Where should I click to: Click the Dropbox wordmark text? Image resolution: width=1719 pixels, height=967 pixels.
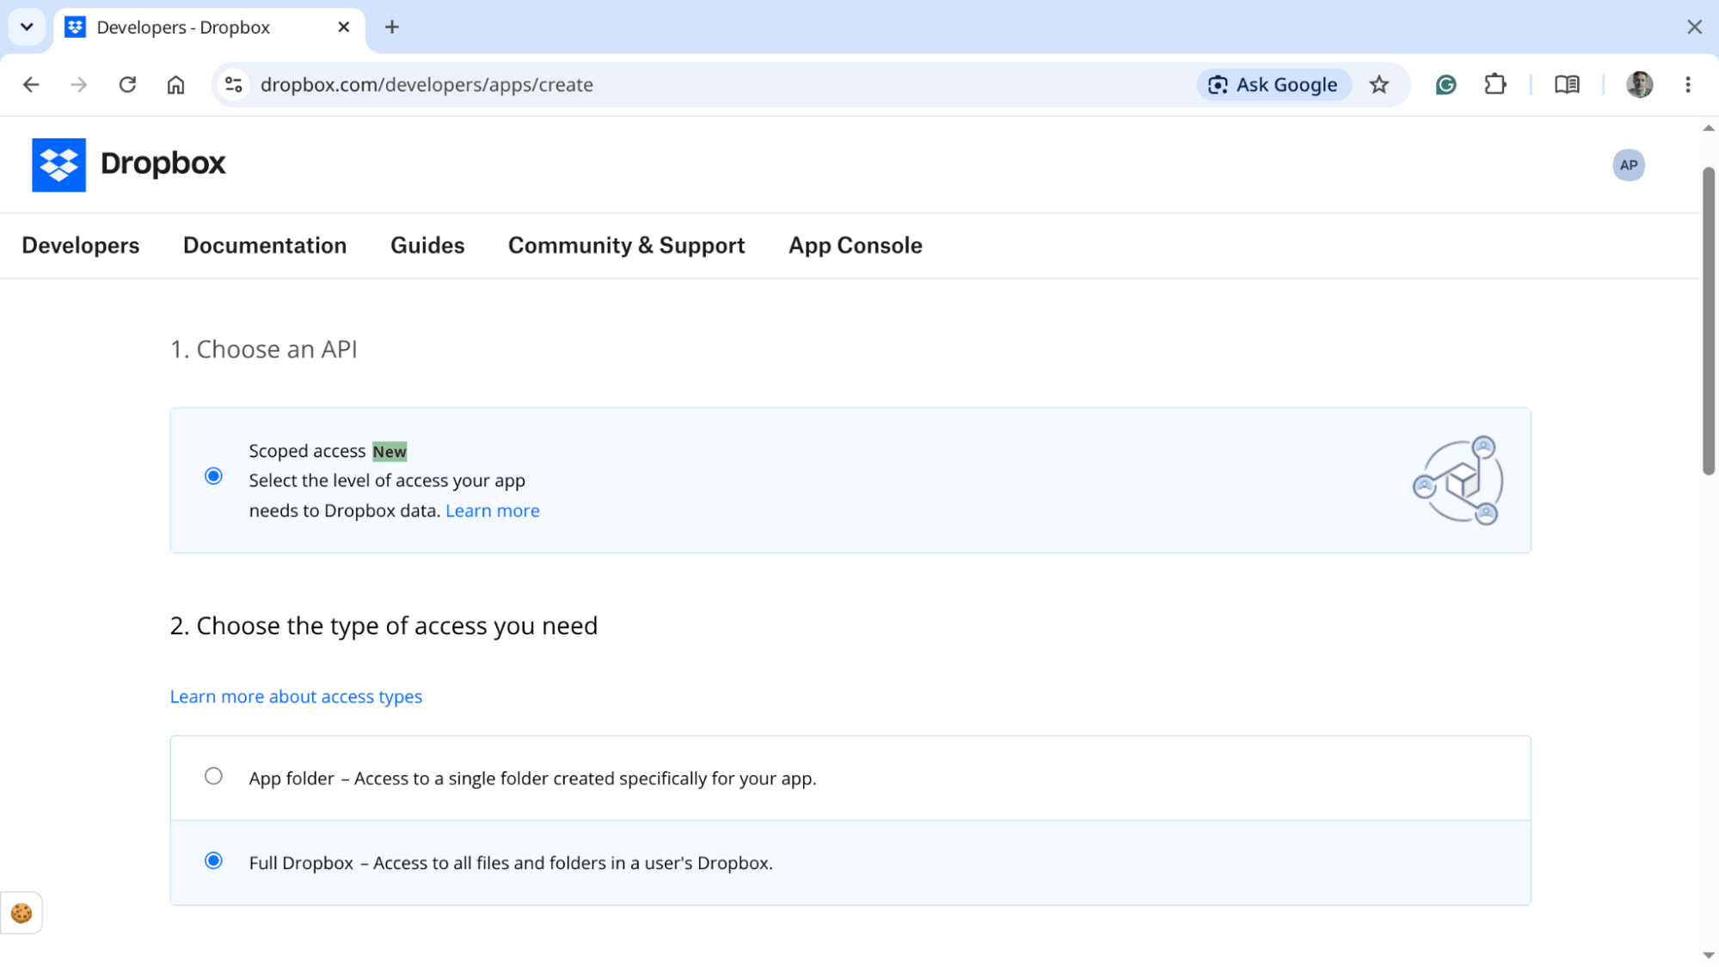point(163,163)
